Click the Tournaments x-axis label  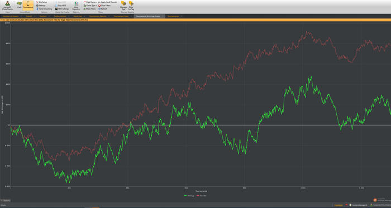click(201, 191)
